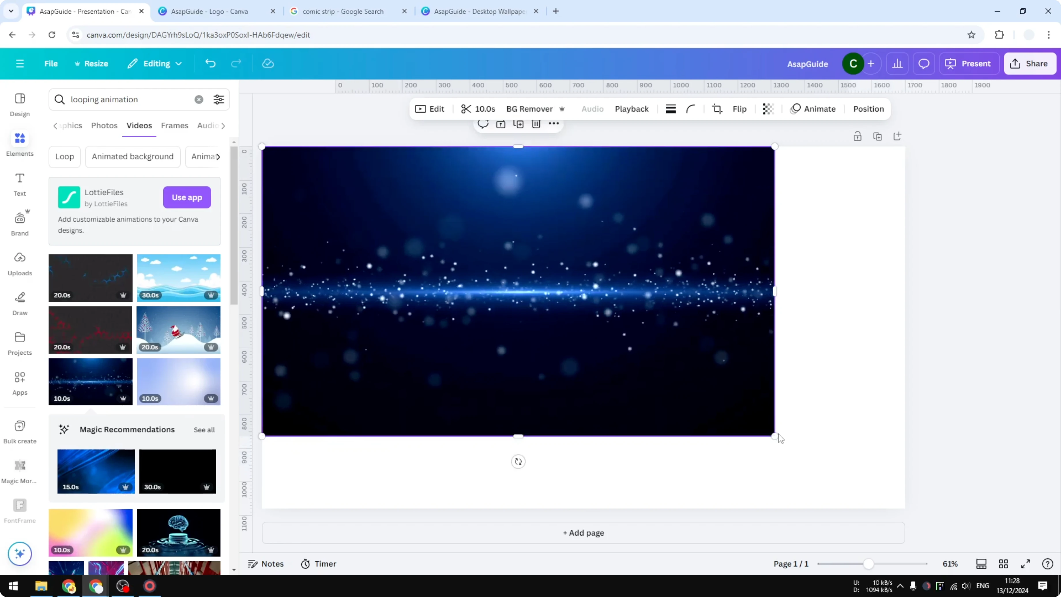The height and width of the screenshot is (597, 1061).
Task: Delete the selected video with trash icon
Action: click(536, 124)
